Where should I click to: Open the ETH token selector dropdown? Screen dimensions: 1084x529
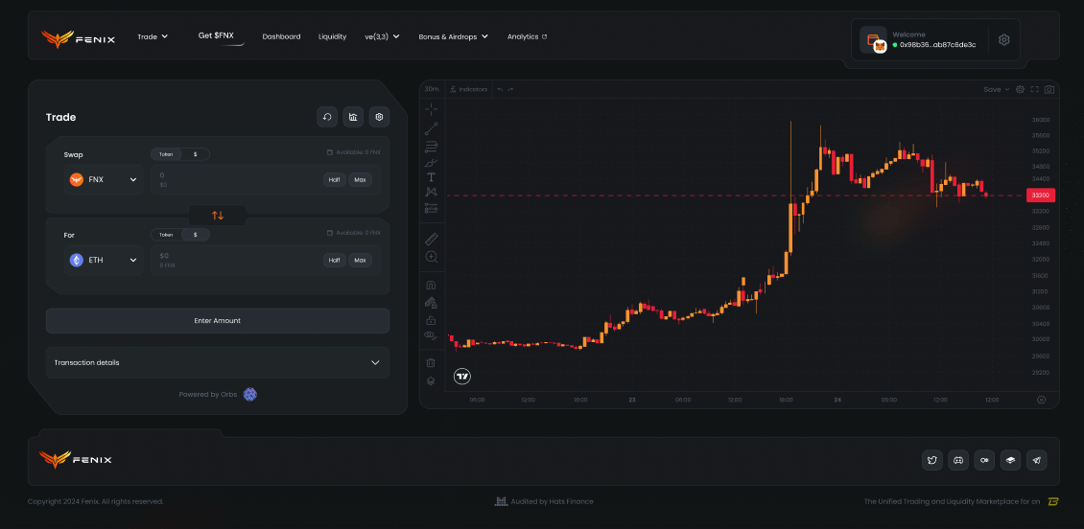click(103, 260)
